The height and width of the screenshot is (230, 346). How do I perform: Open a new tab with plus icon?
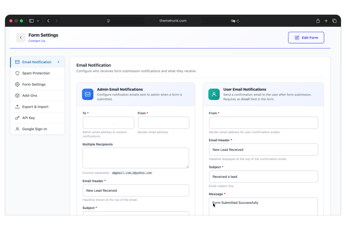pos(326,21)
